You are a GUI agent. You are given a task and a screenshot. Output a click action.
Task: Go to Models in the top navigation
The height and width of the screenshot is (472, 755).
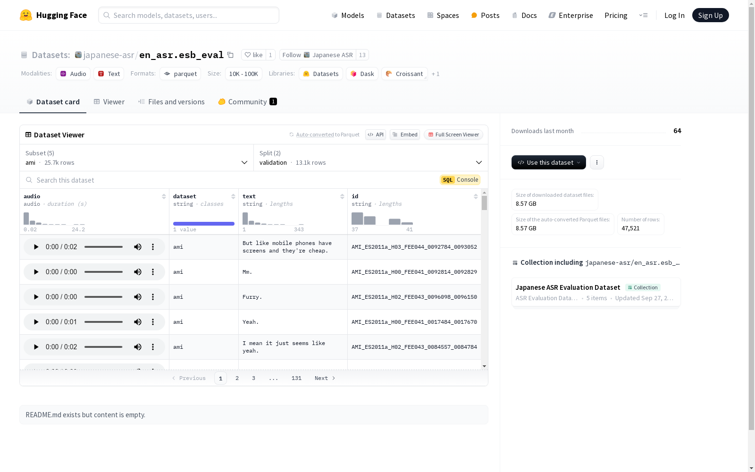[348, 15]
